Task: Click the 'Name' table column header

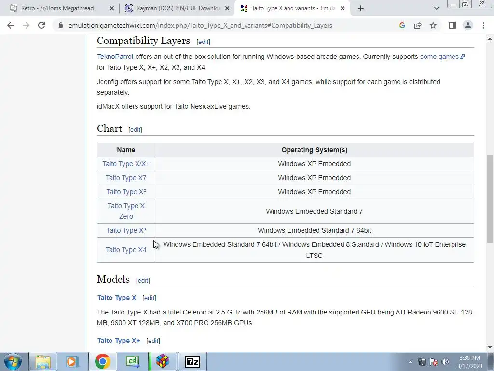Action: pyautogui.click(x=126, y=150)
